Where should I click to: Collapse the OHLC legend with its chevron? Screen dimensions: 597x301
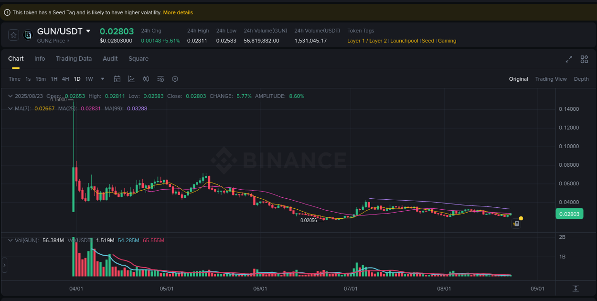pos(10,96)
